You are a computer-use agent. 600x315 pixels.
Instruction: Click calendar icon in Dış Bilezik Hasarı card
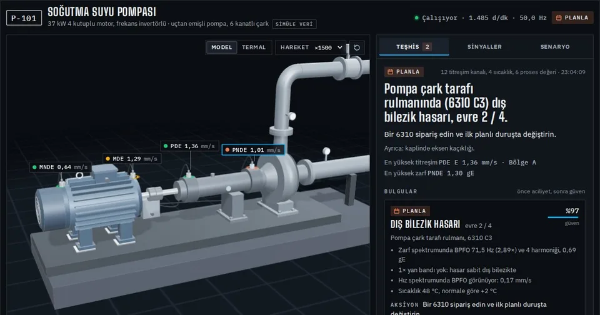point(396,211)
